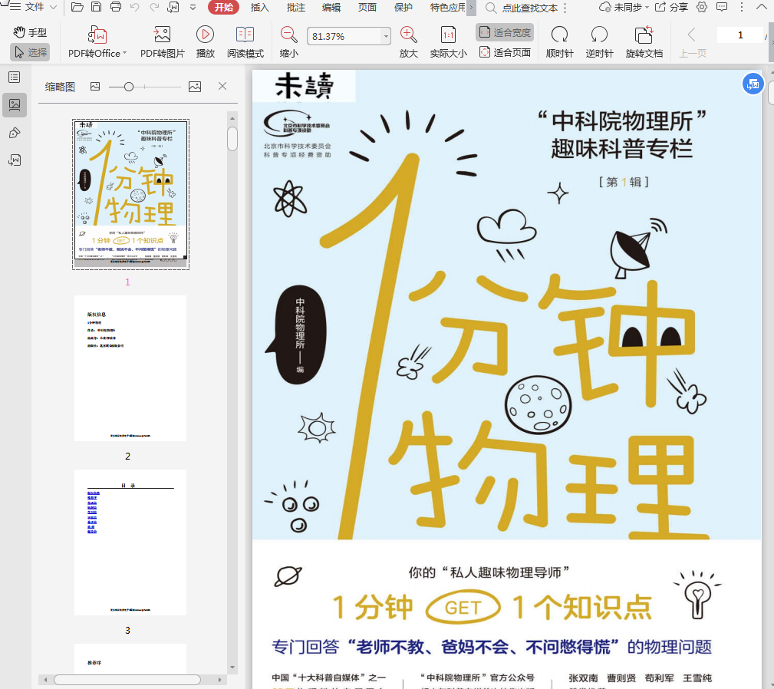
Task: Open the PDF转Office converter
Action: (x=97, y=42)
